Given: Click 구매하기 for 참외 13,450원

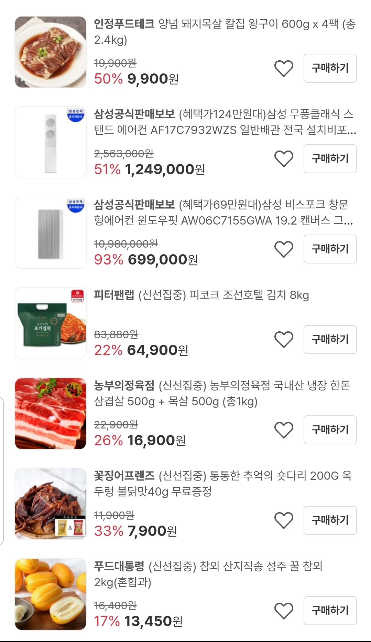Looking at the screenshot, I should pyautogui.click(x=330, y=611).
